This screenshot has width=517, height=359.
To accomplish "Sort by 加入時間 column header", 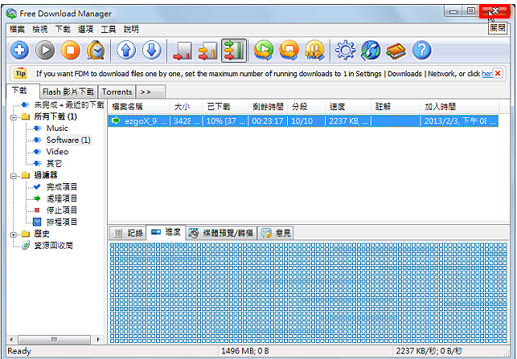I will click(x=460, y=106).
